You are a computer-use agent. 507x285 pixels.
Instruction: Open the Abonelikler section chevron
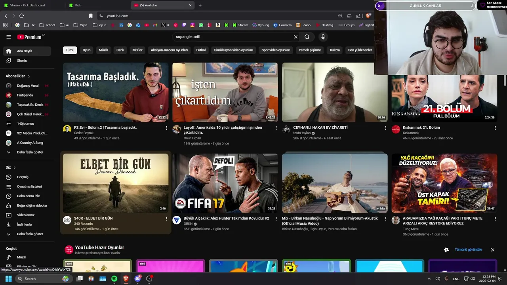click(29, 76)
